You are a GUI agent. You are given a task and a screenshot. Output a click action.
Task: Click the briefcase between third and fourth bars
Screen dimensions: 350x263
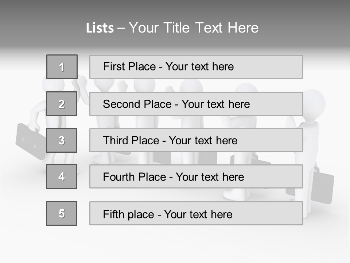(x=162, y=158)
